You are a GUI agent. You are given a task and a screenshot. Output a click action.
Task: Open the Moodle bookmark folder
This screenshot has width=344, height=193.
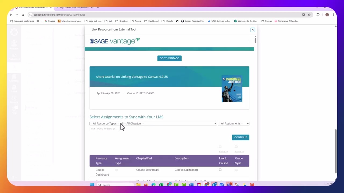tap(167, 21)
